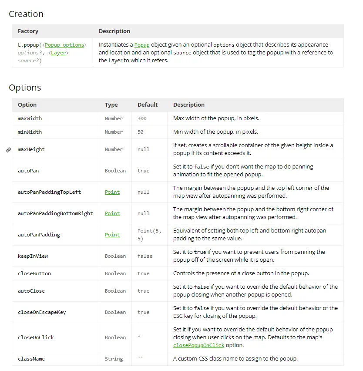This screenshot has height=371, width=363.
Task: Click the autoClose option name
Action: coord(31,291)
